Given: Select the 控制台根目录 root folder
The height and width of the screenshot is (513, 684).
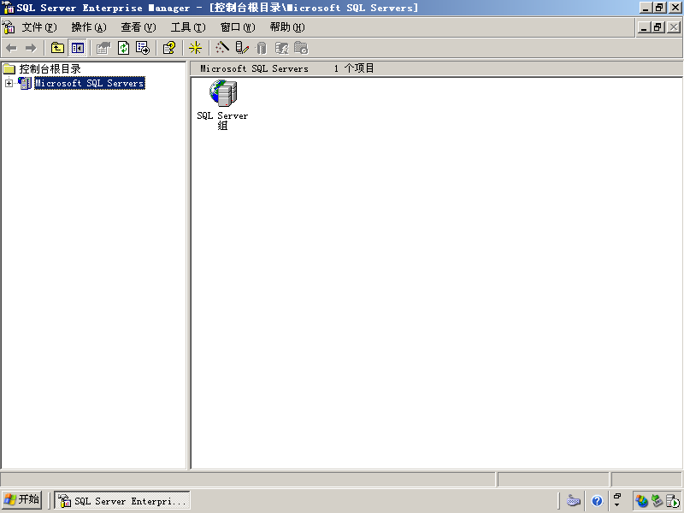Looking at the screenshot, I should [50, 69].
